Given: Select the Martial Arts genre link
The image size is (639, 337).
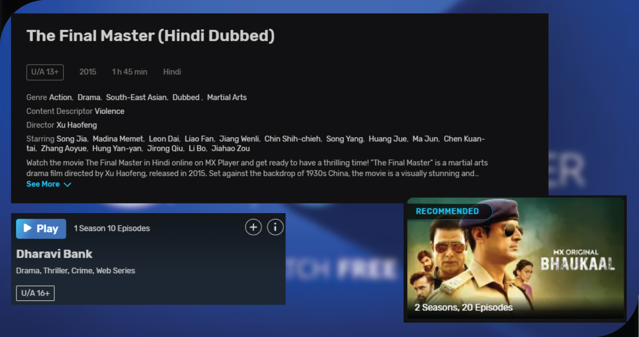Looking at the screenshot, I should coord(227,97).
